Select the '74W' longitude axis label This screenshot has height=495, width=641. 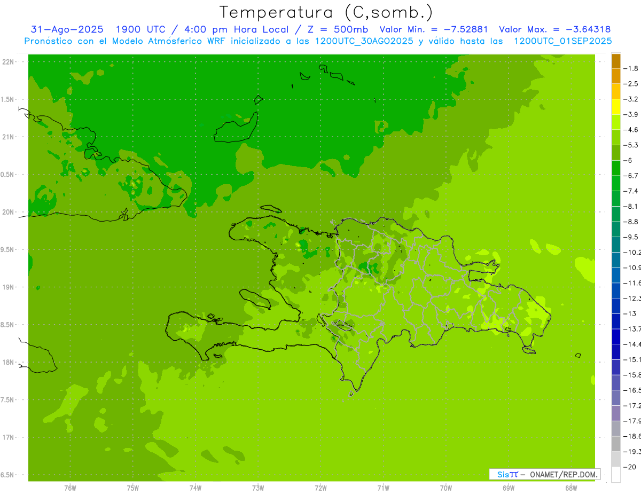click(x=196, y=488)
